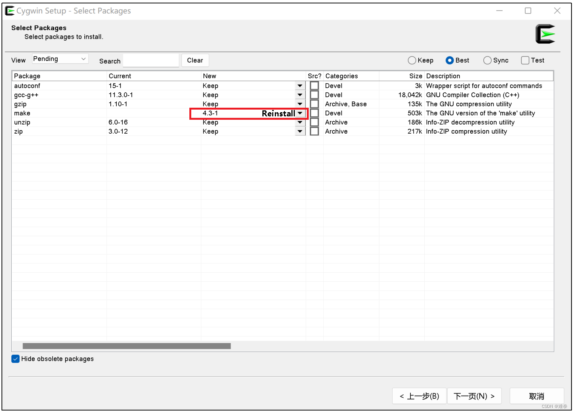Check the Src box for gcc-g++

point(314,95)
